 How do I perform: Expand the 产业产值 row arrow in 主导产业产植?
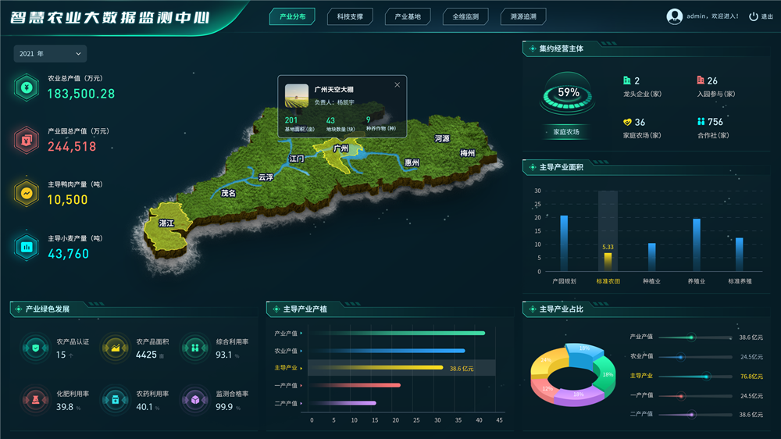301,334
